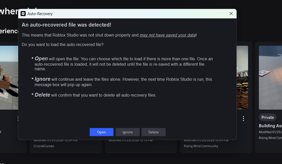Click Roblox Studio icon in dialog title bar

tap(23, 14)
